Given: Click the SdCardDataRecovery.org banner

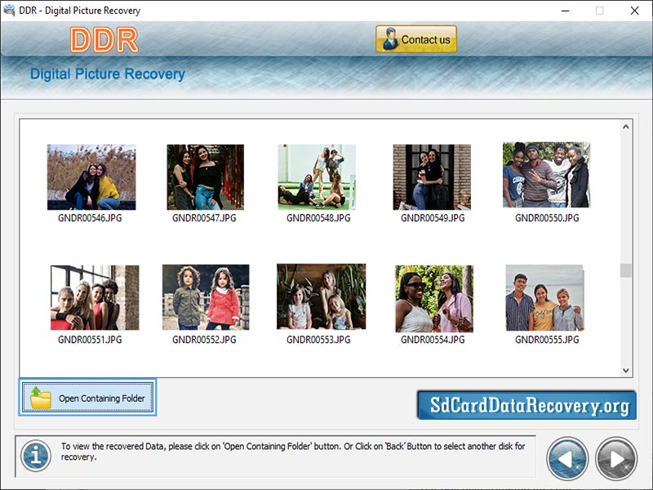Looking at the screenshot, I should click(526, 404).
